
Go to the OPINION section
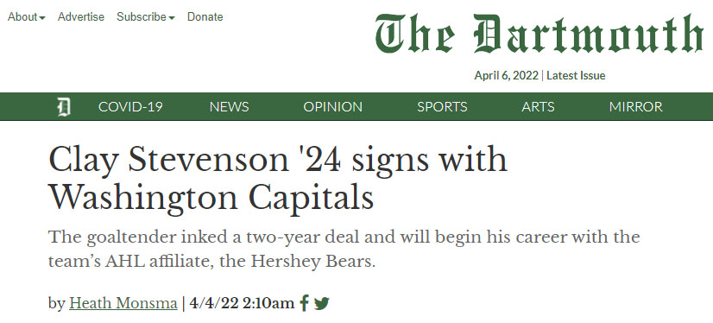click(x=333, y=107)
